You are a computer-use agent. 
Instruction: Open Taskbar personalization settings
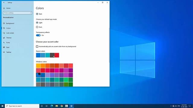point(7,52)
